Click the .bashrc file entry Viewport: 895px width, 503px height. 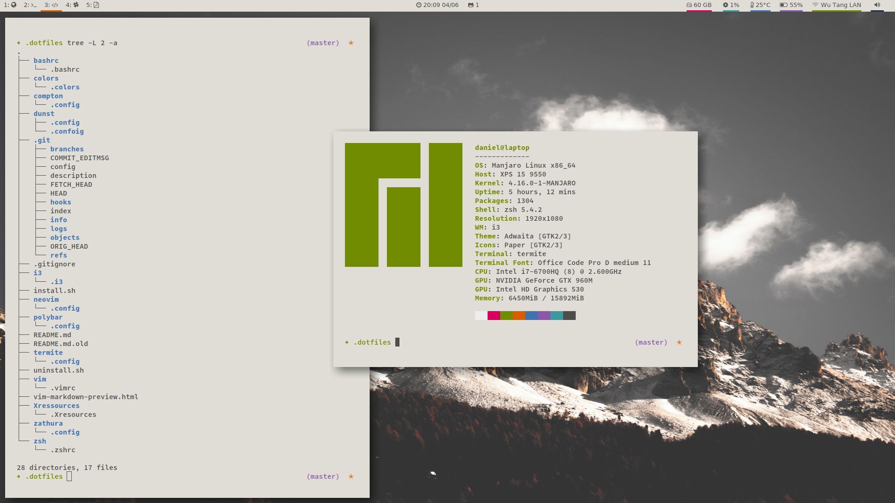click(x=65, y=69)
